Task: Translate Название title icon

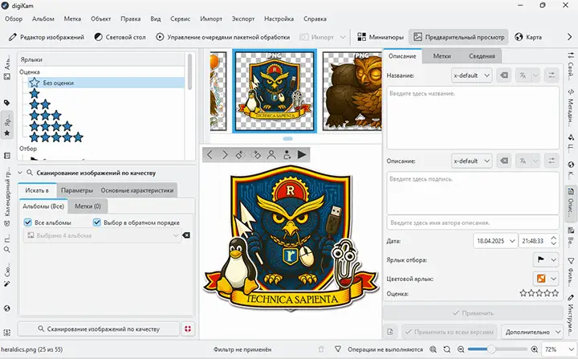Action: (523, 75)
